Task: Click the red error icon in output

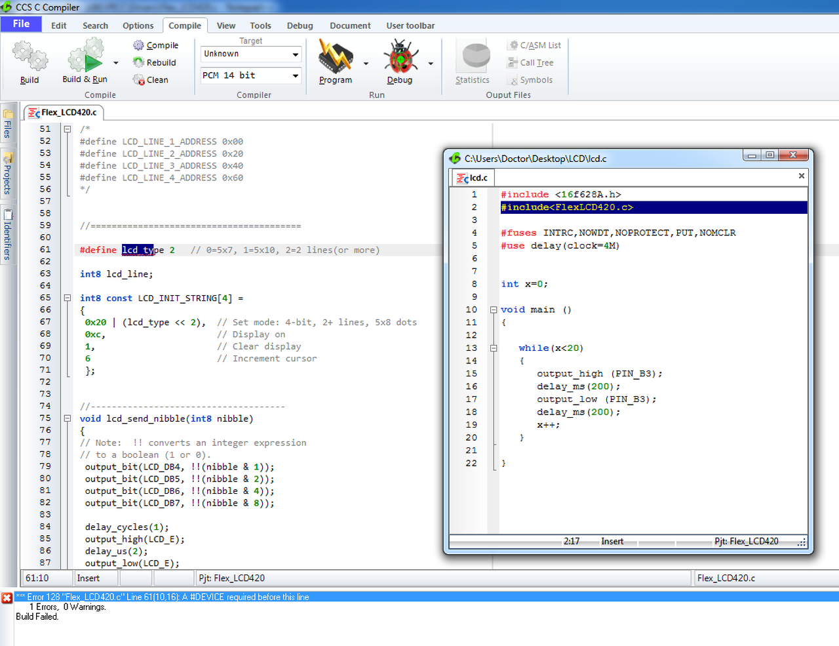Action: 7,597
